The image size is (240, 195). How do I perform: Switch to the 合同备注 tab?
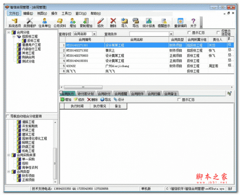(x=170, y=94)
